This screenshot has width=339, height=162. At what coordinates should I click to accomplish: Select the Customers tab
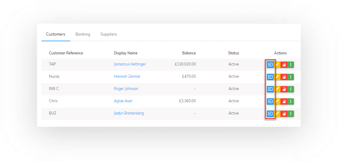point(56,34)
